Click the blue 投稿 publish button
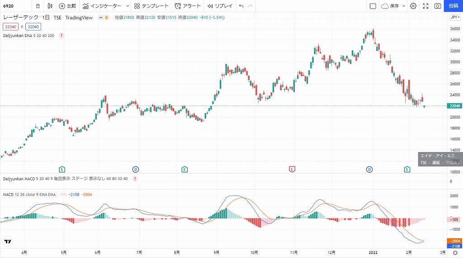This screenshot has height=258, width=463. [x=454, y=6]
